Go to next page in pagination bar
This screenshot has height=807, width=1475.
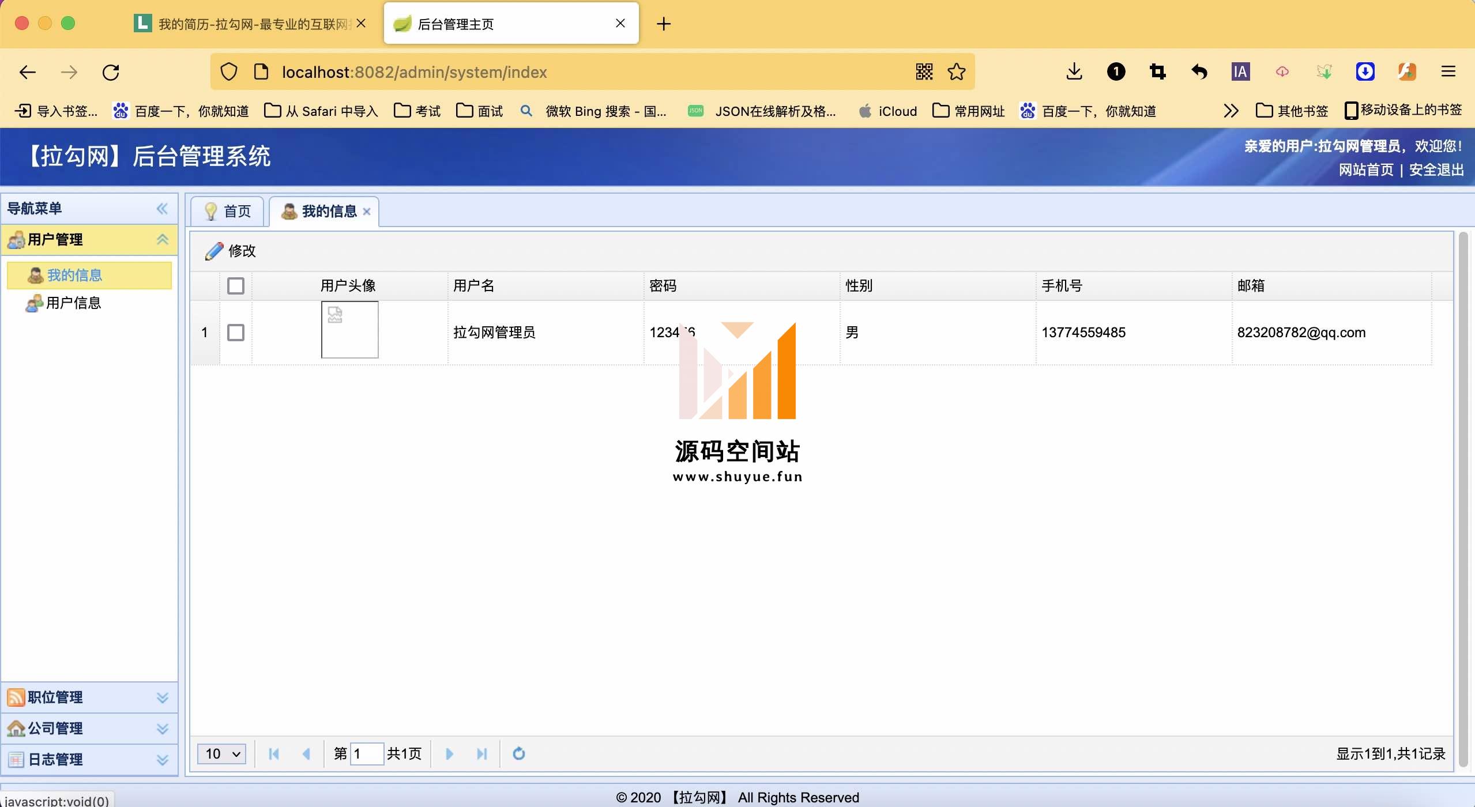click(449, 753)
